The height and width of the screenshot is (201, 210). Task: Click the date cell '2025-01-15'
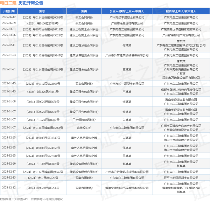coord(9,83)
